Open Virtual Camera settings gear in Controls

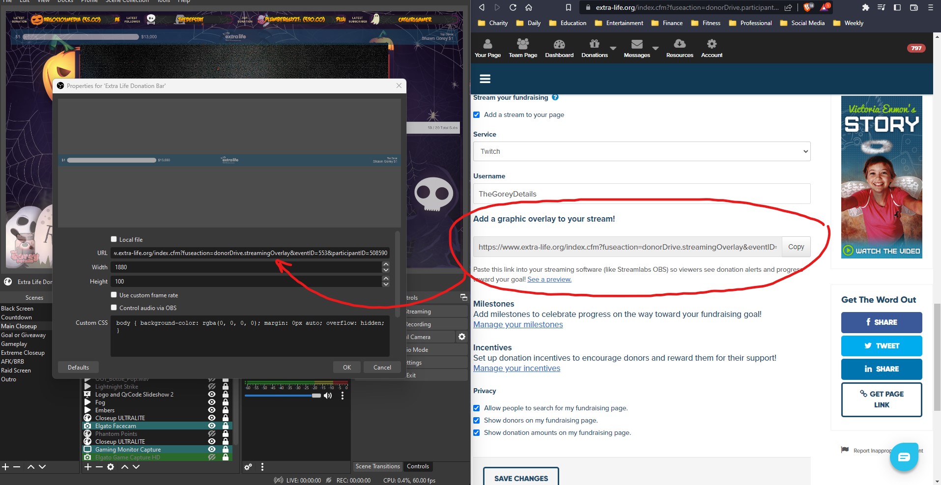pos(461,337)
